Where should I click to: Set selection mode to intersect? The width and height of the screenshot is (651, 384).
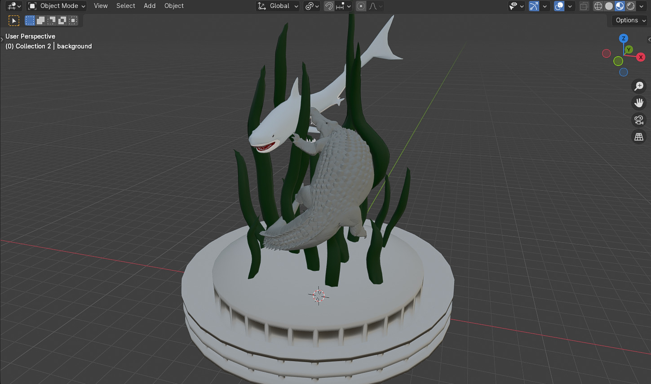tap(73, 20)
